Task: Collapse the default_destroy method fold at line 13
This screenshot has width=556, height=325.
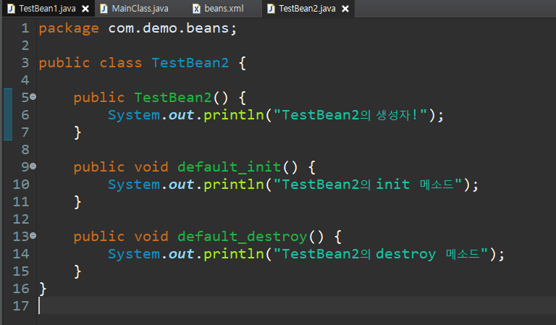Action: point(33,235)
